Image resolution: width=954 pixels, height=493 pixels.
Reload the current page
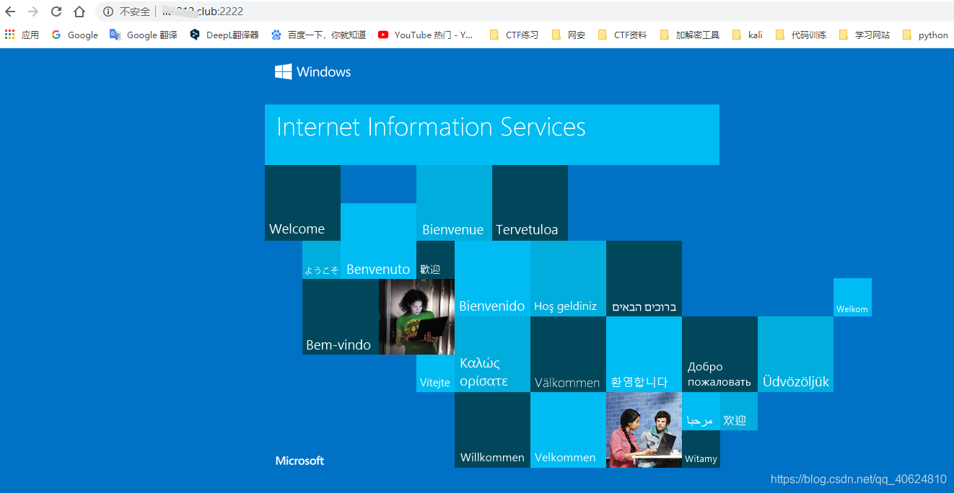click(56, 12)
